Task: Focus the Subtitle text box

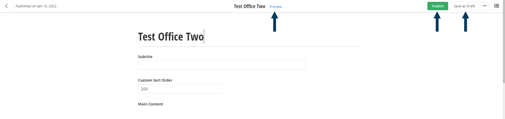Action: (x=222, y=65)
